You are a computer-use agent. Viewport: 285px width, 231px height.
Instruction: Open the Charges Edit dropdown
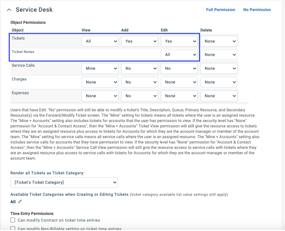click(x=179, y=82)
